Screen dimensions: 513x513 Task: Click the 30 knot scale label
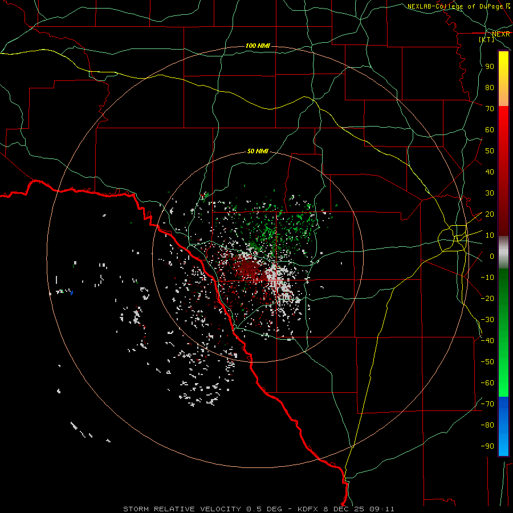[x=490, y=193]
